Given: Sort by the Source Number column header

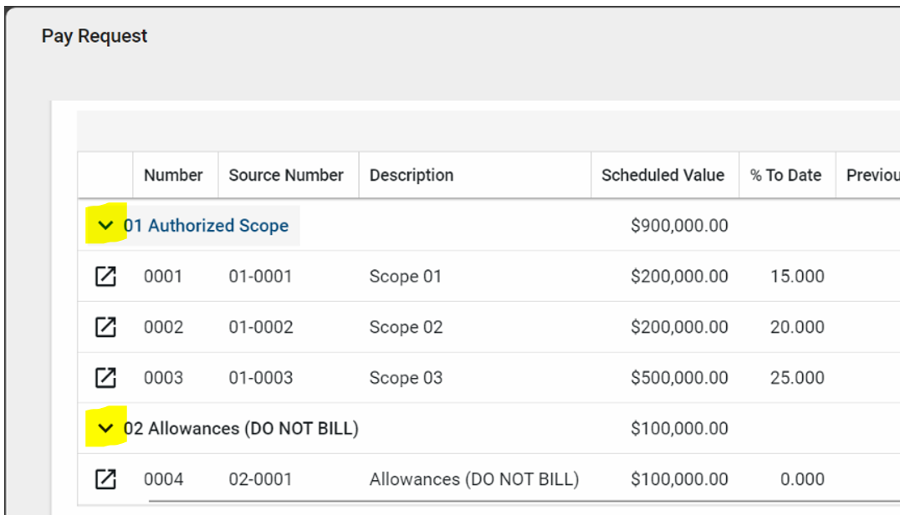Looking at the screenshot, I should point(286,176).
